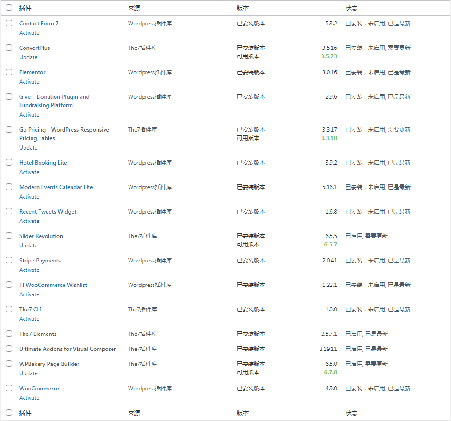
Task: Activate the Recent Tweets Widget plugin
Action: [29, 221]
